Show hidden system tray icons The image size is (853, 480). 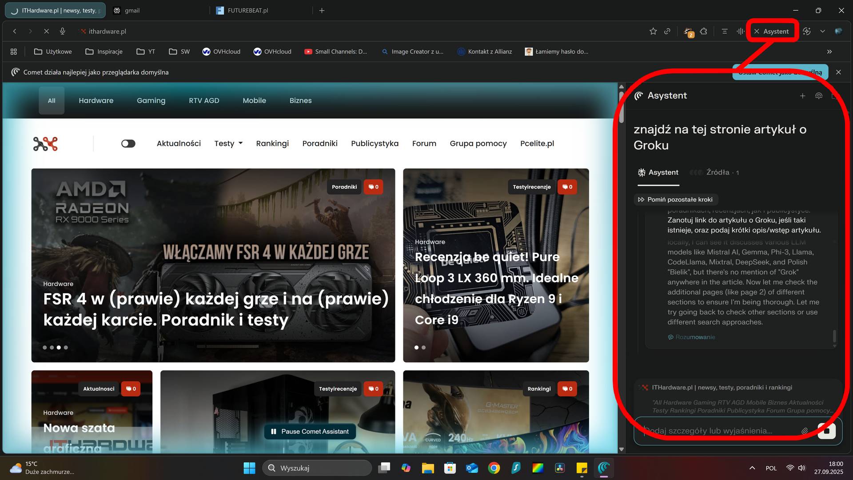752,468
